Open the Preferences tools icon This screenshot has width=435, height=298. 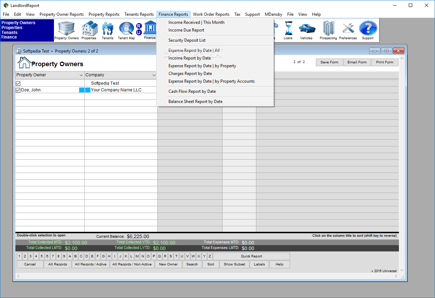[x=348, y=30]
